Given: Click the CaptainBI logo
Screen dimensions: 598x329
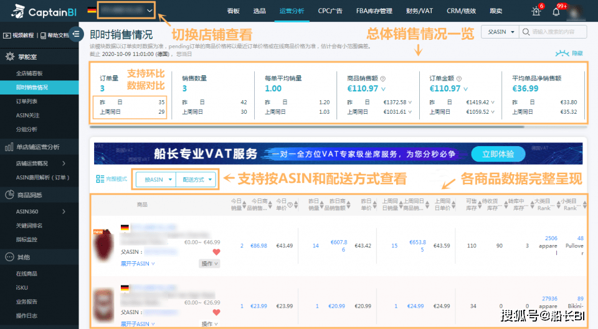Looking at the screenshot, I should tap(42, 11).
